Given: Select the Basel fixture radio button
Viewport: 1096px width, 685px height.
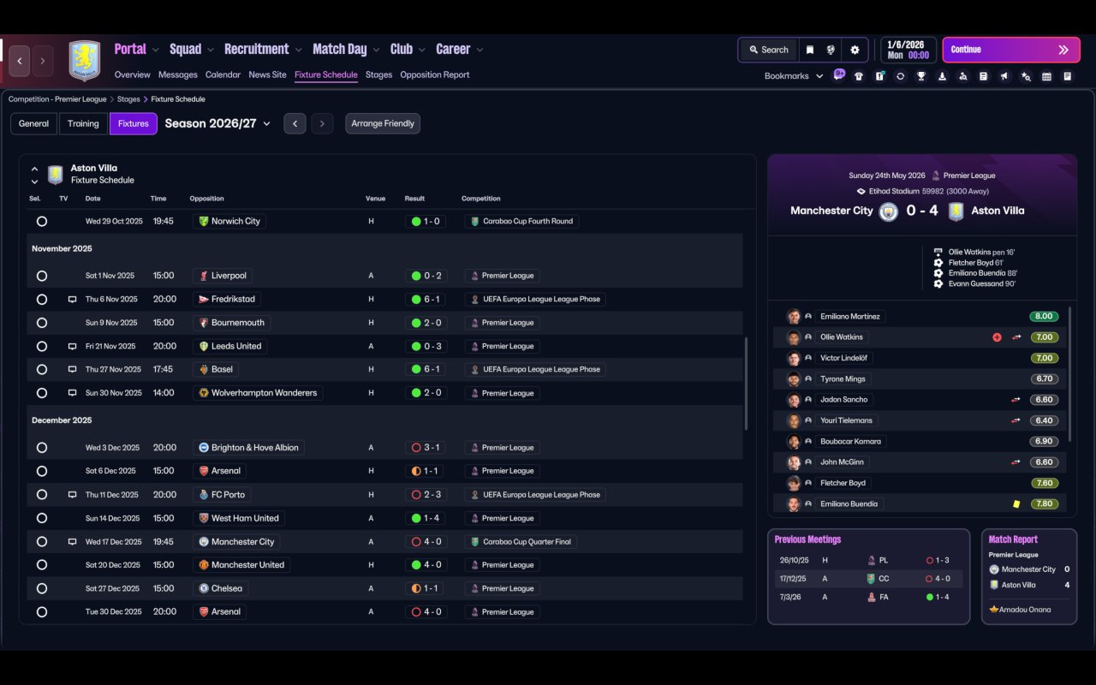Looking at the screenshot, I should (42, 370).
